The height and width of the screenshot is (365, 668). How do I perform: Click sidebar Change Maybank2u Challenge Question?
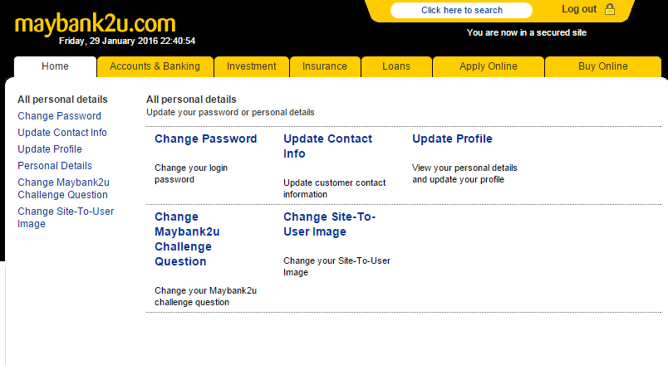tap(62, 188)
